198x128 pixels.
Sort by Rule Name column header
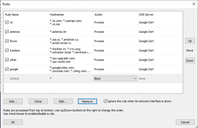26,15
